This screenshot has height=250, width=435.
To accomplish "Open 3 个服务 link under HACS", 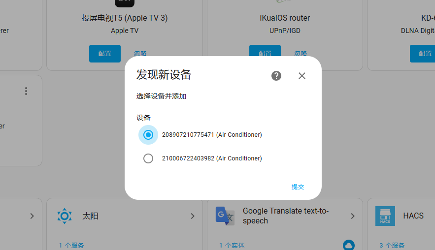I will [392, 245].
